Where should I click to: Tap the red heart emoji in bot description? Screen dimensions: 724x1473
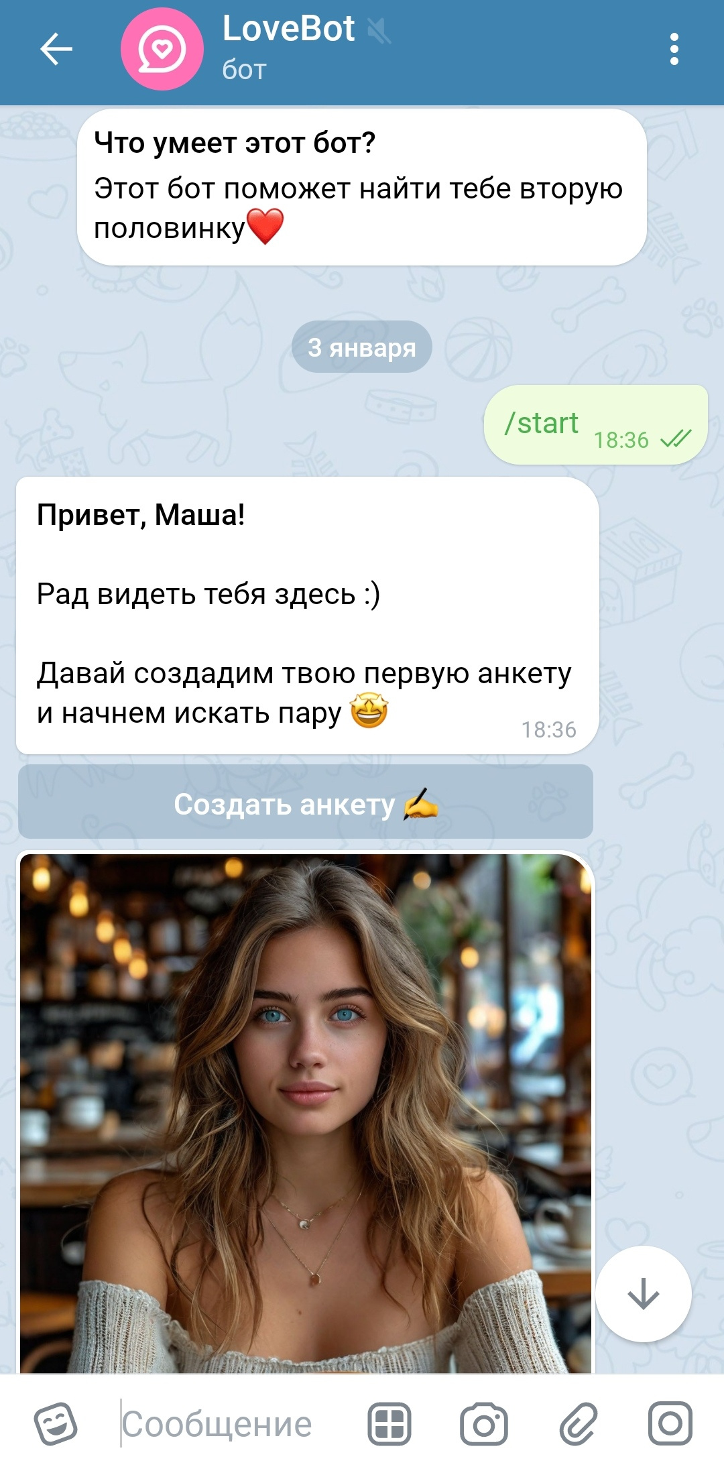click(x=265, y=227)
